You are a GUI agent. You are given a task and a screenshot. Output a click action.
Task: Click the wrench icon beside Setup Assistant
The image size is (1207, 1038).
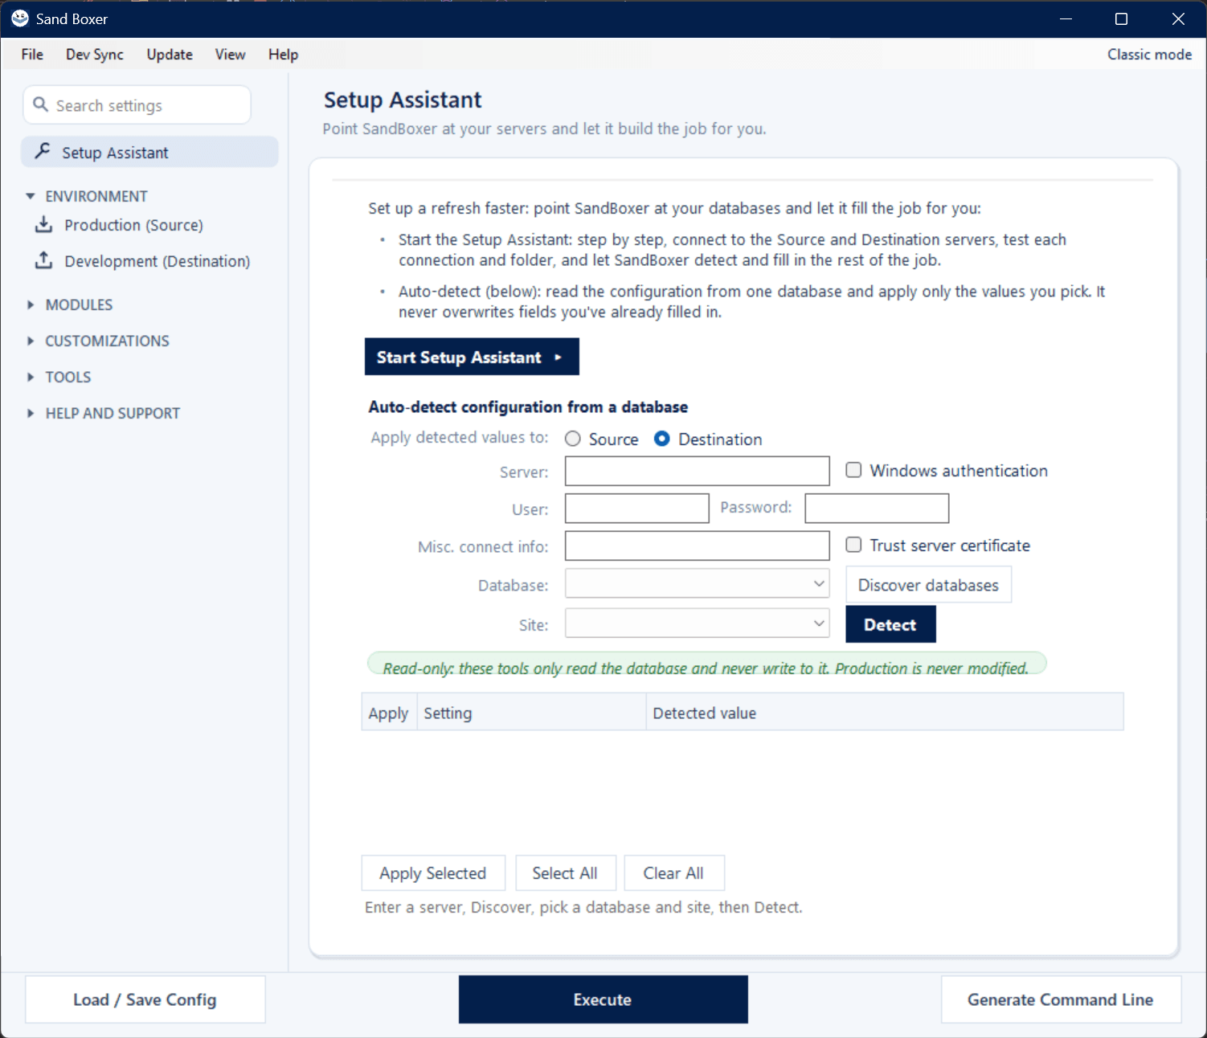click(x=43, y=151)
